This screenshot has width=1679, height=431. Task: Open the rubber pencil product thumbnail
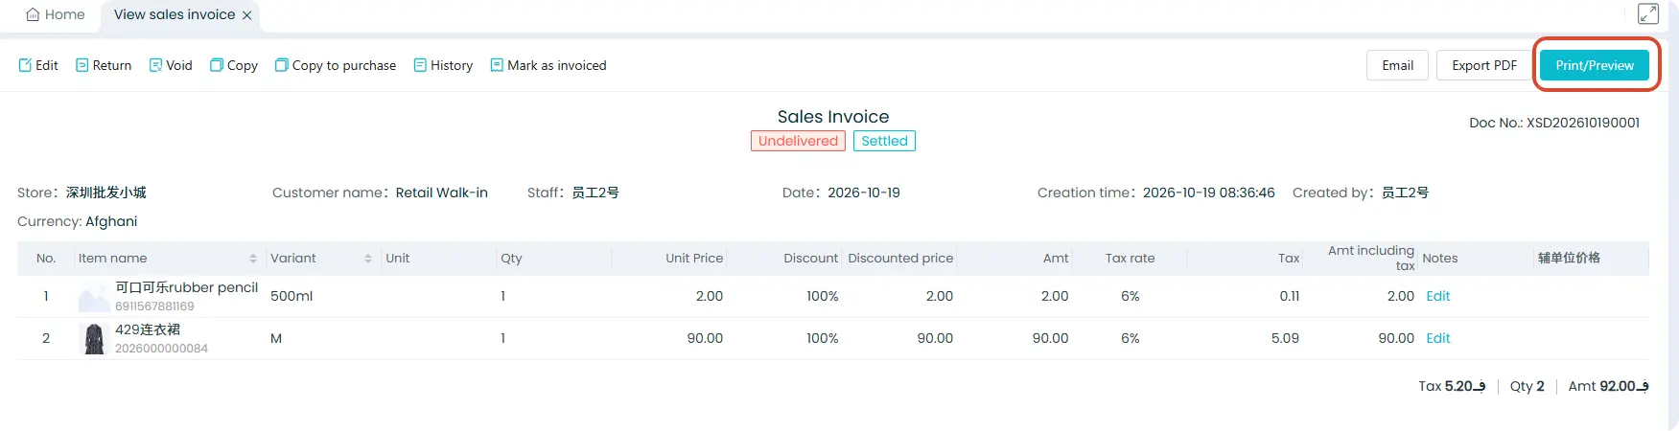pyautogui.click(x=94, y=297)
